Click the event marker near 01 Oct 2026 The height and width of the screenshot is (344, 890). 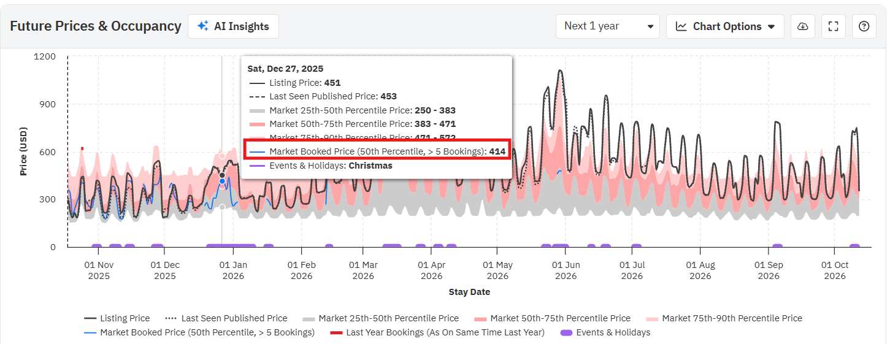pos(854,247)
